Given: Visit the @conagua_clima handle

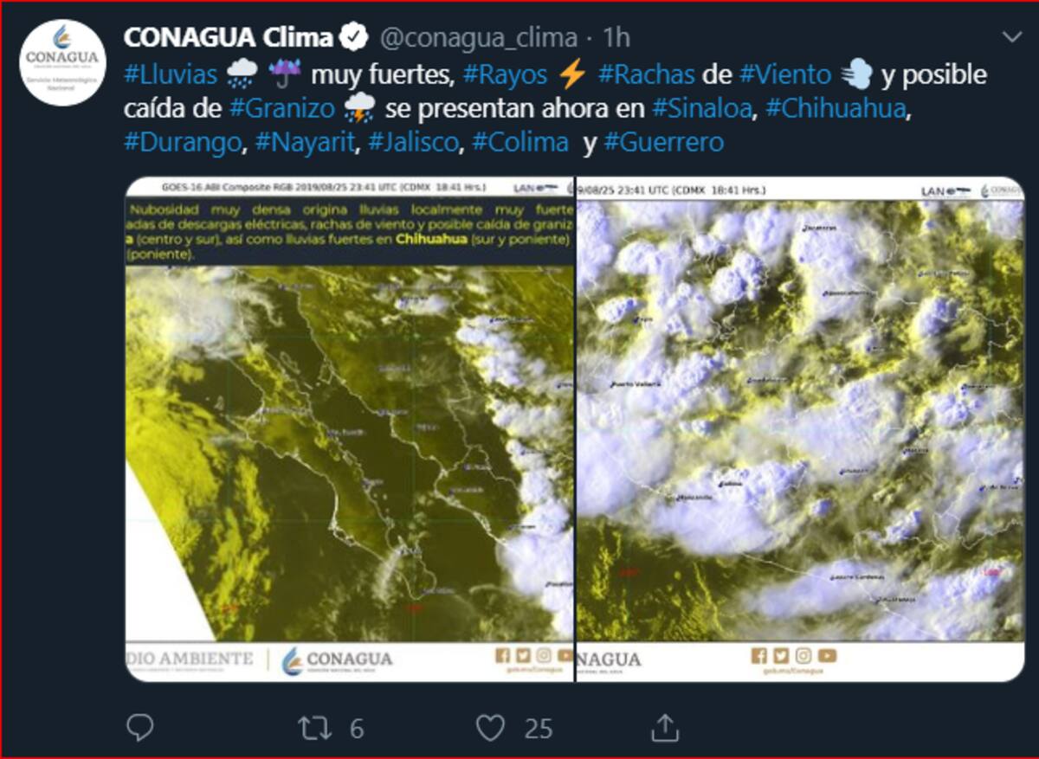Looking at the screenshot, I should click(477, 38).
